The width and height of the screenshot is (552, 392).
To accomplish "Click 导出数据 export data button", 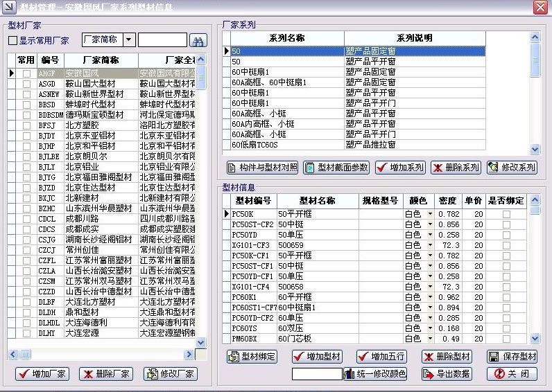I will point(447,374).
